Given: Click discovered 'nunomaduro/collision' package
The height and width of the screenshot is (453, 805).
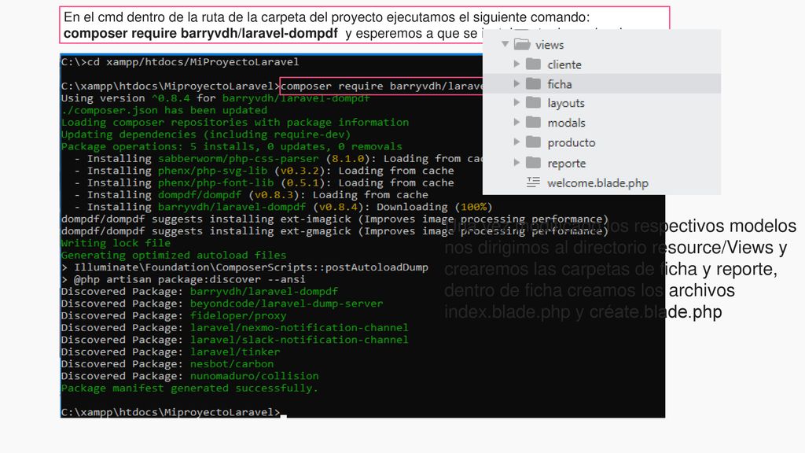Looking at the screenshot, I should 254,376.
